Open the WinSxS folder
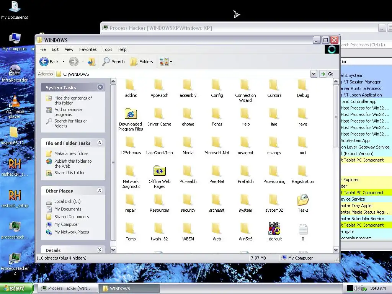Viewport: 392px width, 294px height. (245, 232)
